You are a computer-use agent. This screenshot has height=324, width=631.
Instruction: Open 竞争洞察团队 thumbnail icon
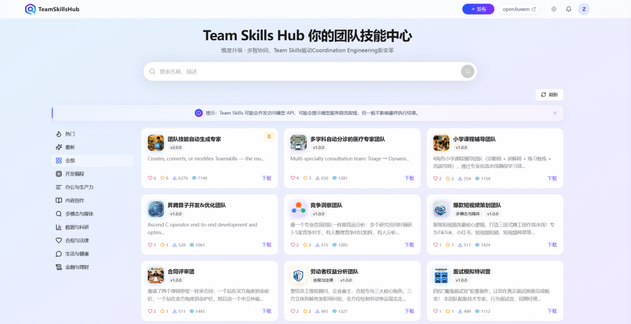299,209
